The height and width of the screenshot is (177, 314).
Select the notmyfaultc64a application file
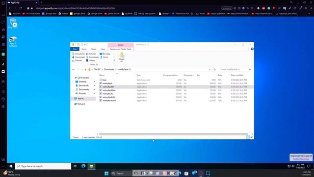[109, 100]
